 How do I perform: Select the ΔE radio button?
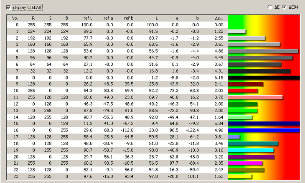click(x=271, y=7)
